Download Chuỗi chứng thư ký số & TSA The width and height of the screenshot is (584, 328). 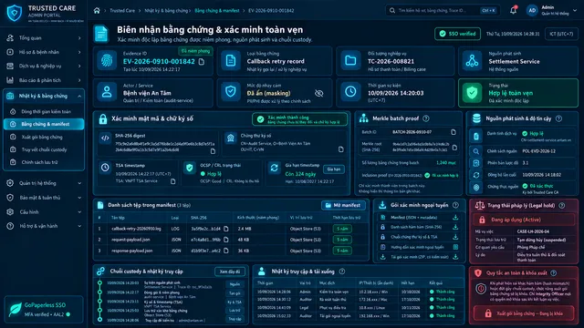[x=455, y=237]
